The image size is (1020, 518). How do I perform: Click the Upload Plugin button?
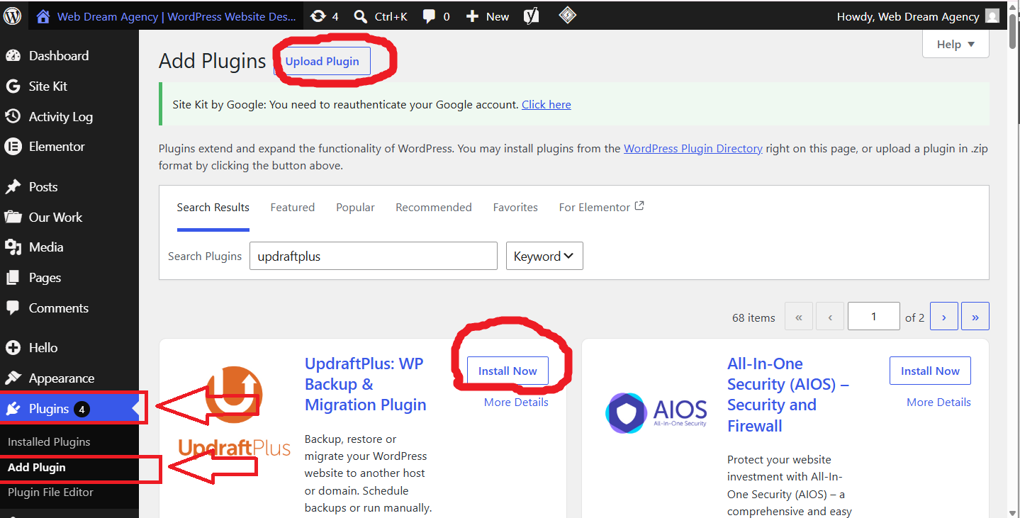[x=323, y=61]
